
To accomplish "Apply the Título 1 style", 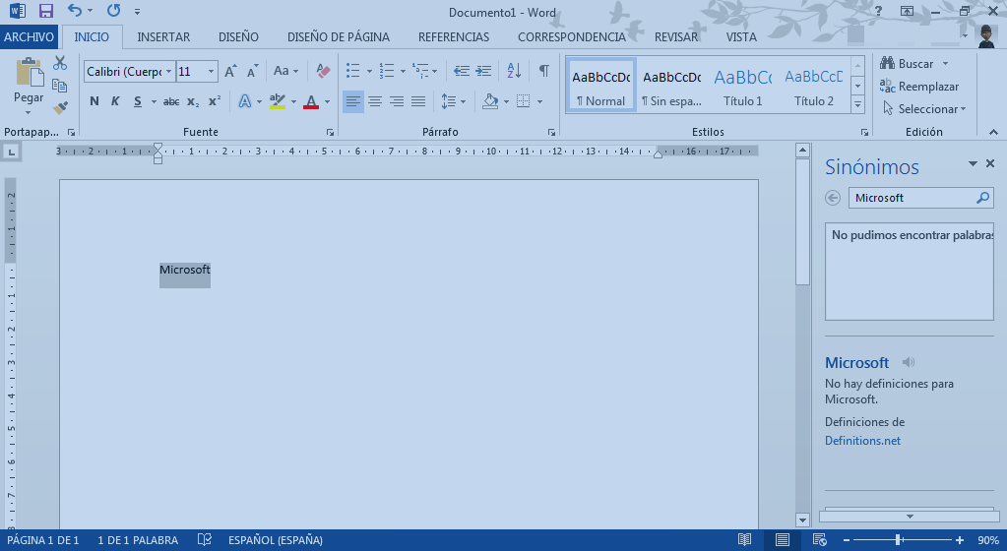I will tap(742, 86).
